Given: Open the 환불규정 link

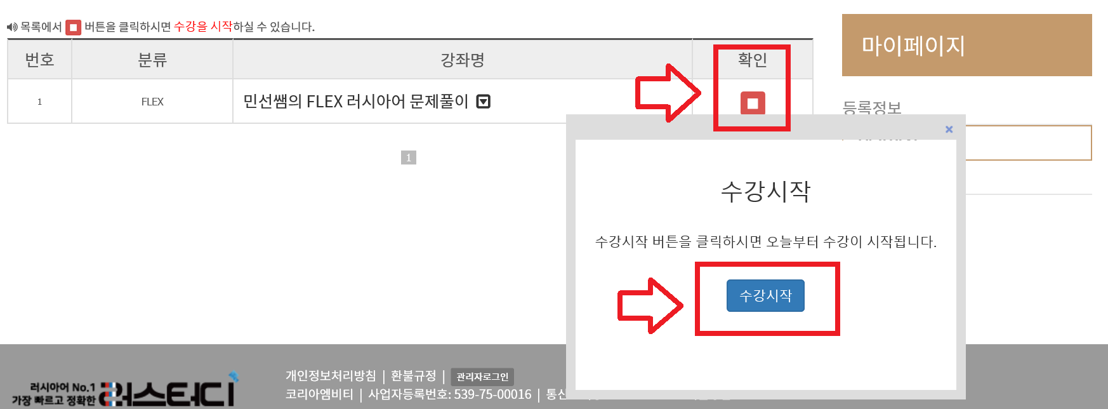Looking at the screenshot, I should pos(414,376).
